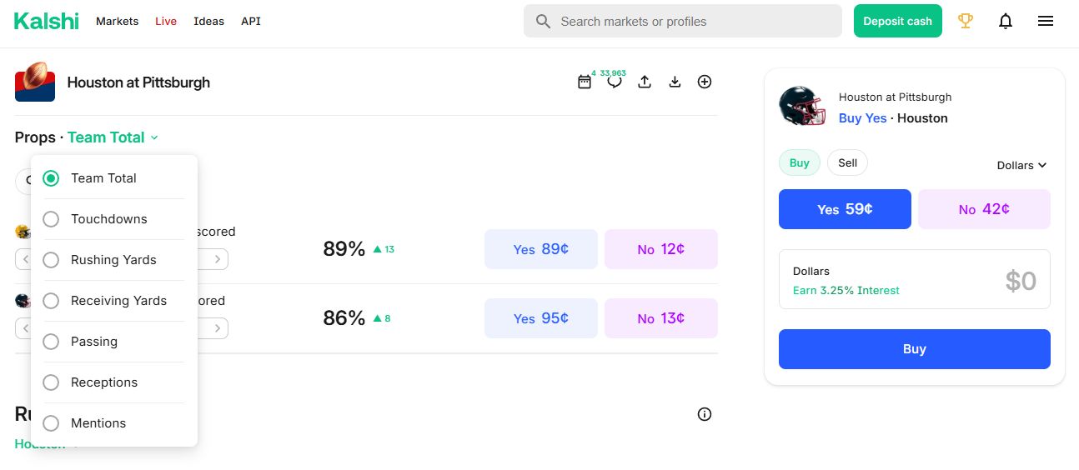
Task: Click the Yes 89¢ button
Action: point(540,249)
